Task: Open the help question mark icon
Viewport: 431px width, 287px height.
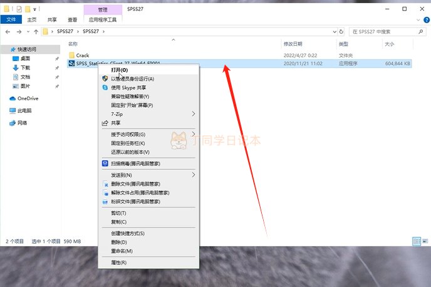Action: (x=427, y=20)
